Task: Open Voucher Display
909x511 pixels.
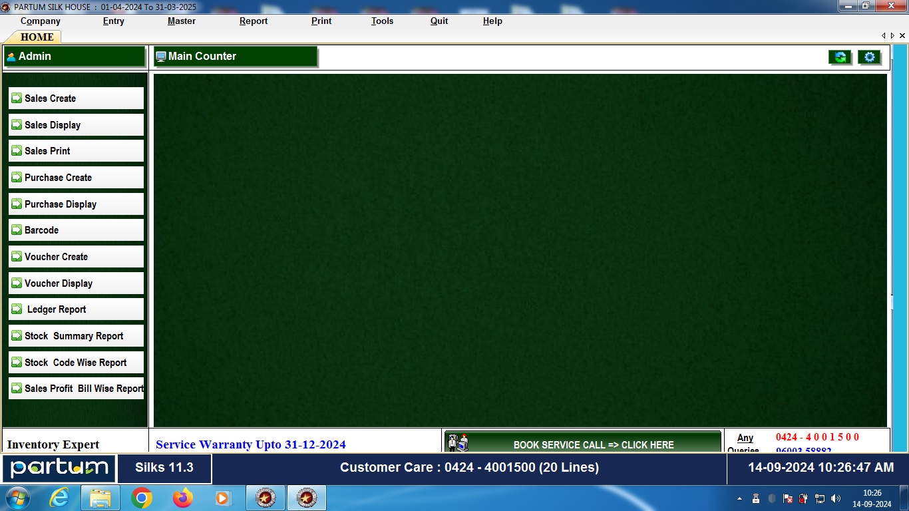Action: point(76,283)
